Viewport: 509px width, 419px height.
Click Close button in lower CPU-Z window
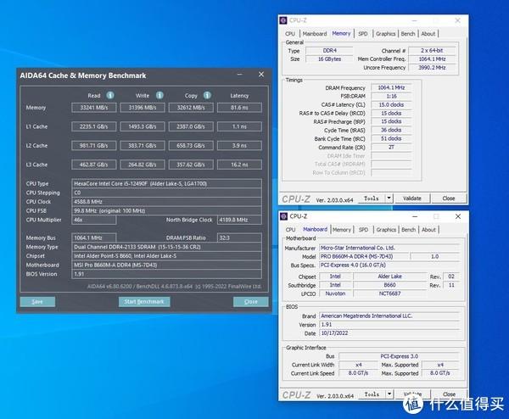pos(450,394)
